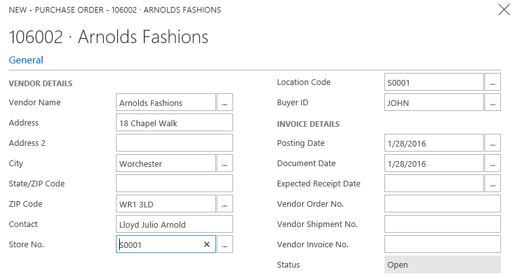Click the Address field with 18 Chapel Walk
The image size is (513, 279).
[x=174, y=122]
